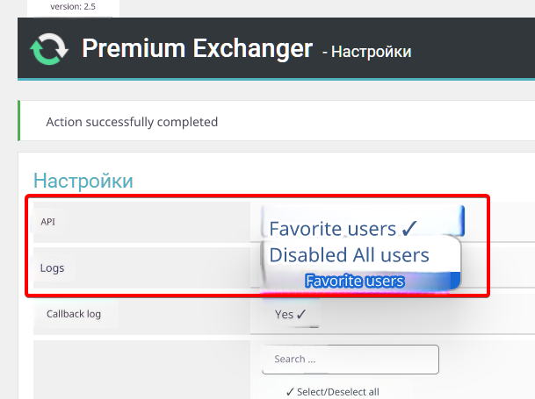Click the Настройки section heading
535x399 pixels.
83,181
